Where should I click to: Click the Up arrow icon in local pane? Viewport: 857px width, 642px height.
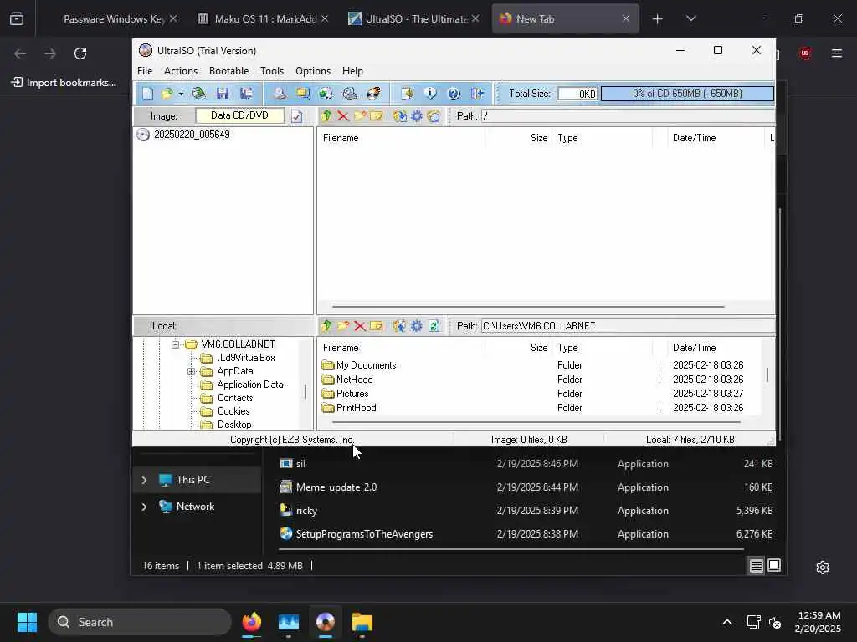[x=326, y=326]
